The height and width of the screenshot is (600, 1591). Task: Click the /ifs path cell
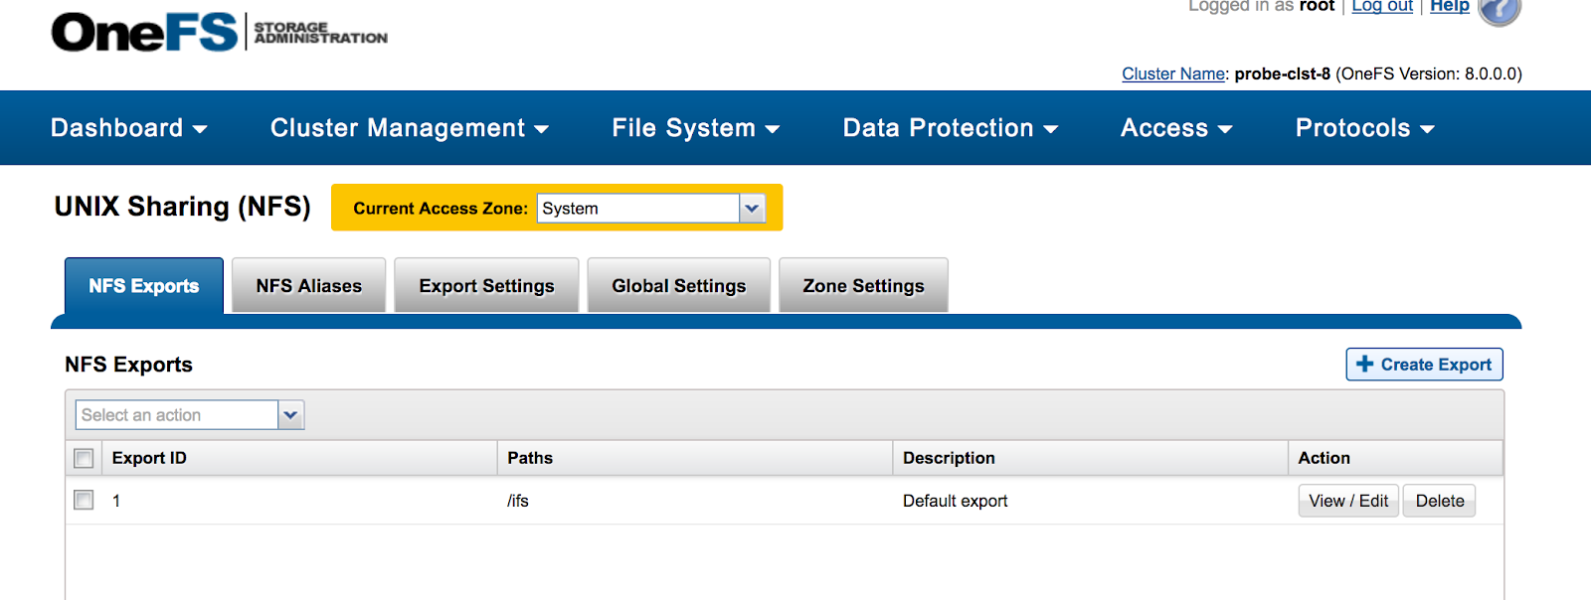coord(518,501)
